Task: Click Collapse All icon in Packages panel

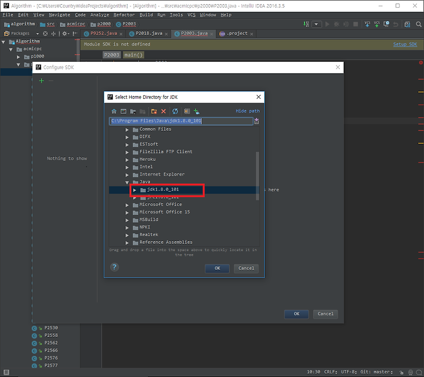Action: 53,34
